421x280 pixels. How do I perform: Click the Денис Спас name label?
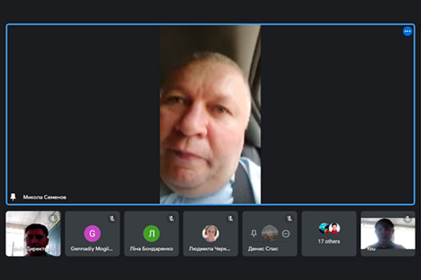point(263,249)
